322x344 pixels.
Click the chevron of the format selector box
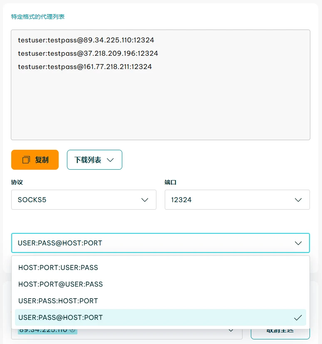[298, 243]
